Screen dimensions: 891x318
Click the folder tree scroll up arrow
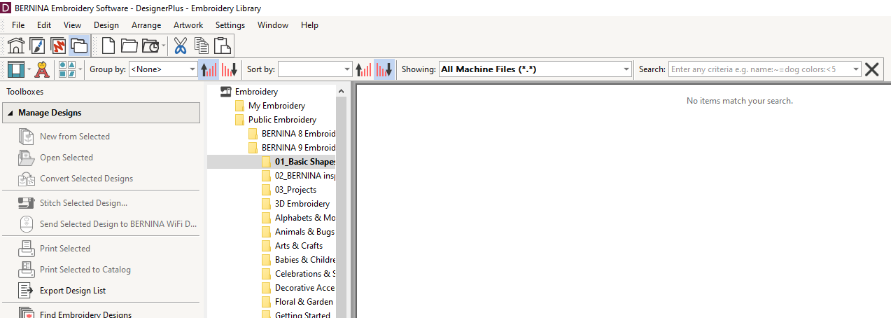(342, 91)
